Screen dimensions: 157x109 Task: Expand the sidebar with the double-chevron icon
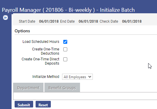click(x=5, y=18)
